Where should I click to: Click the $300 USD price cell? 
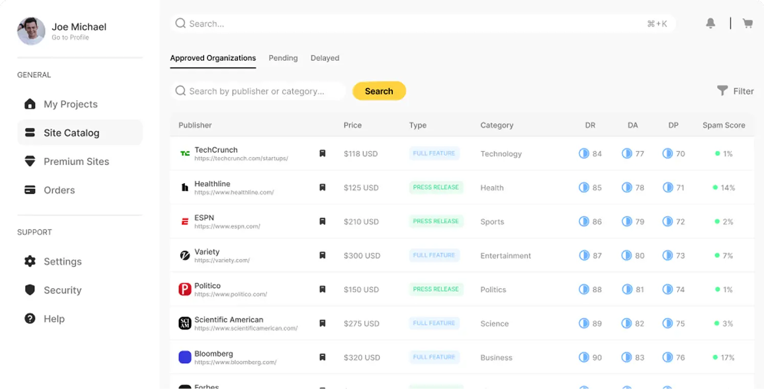[362, 256]
